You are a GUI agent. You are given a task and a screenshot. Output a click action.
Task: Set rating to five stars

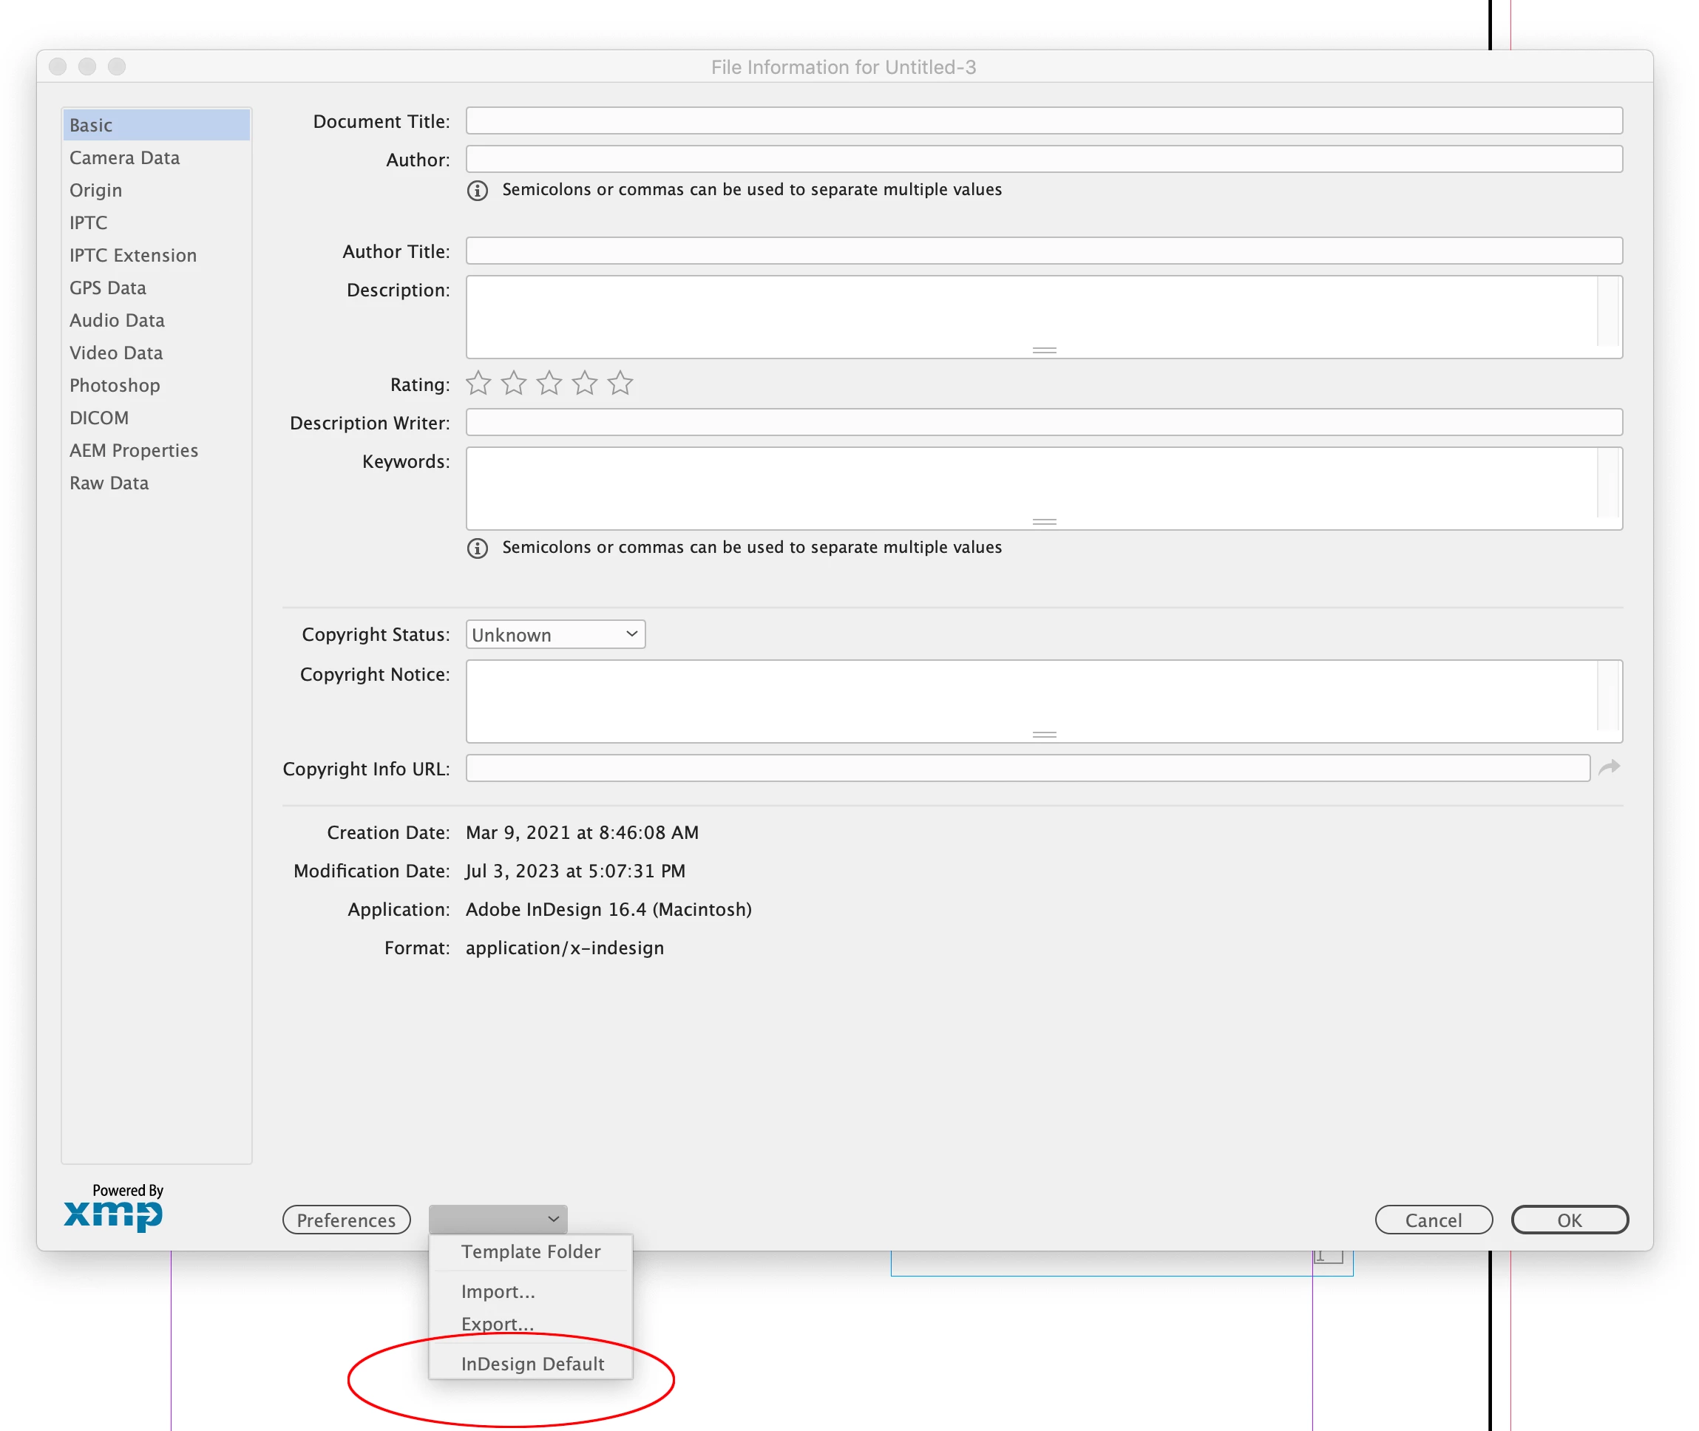[620, 383]
